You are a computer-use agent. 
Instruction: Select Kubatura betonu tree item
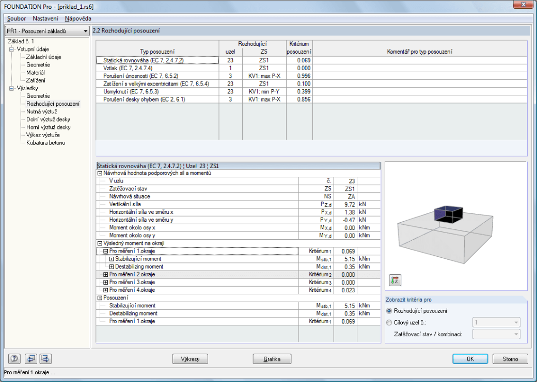(x=45, y=143)
